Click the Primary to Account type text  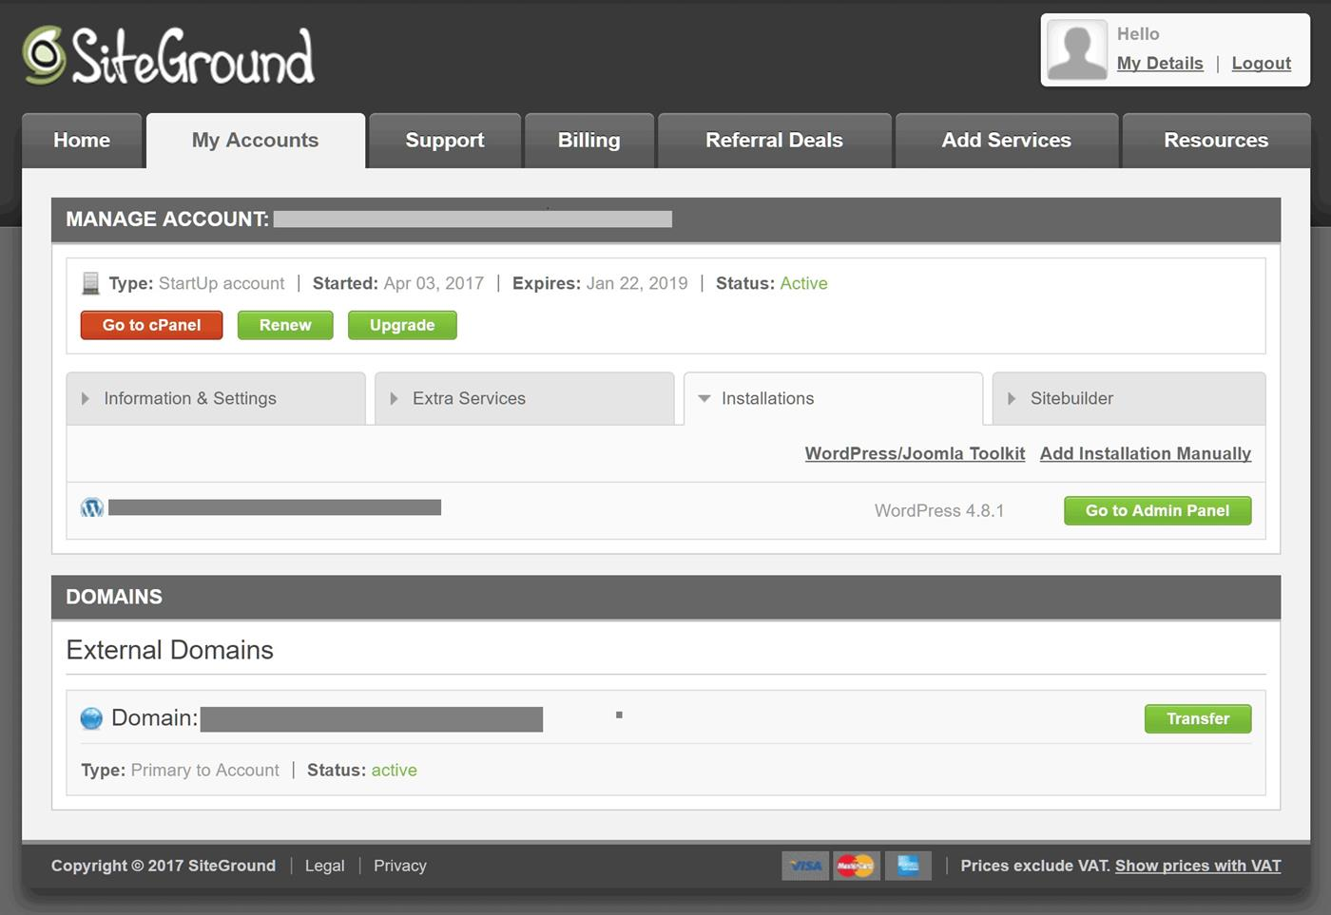pos(205,770)
